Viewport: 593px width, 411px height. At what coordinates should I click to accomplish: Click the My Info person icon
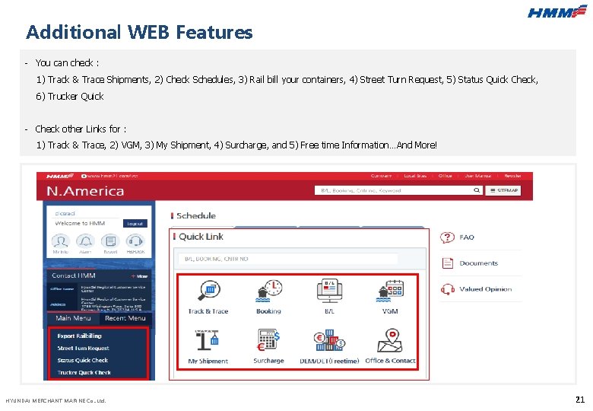(61, 241)
